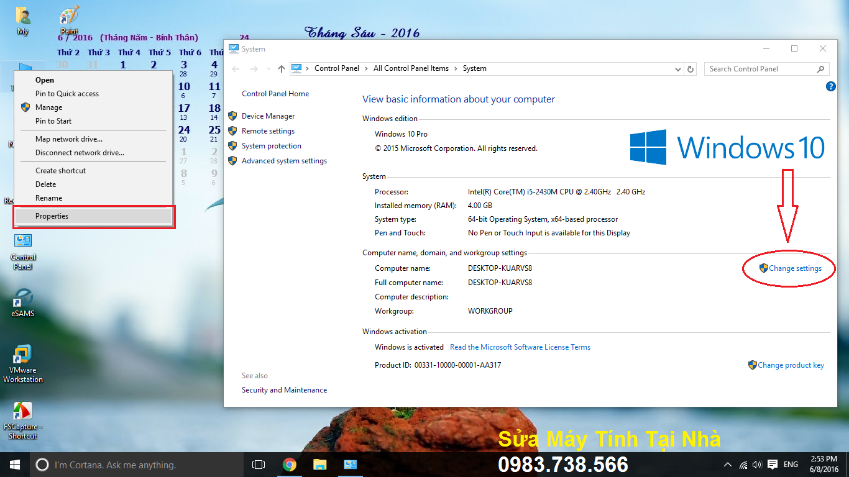Show hidden system tray icons
This screenshot has height=477, width=849.
(728, 465)
